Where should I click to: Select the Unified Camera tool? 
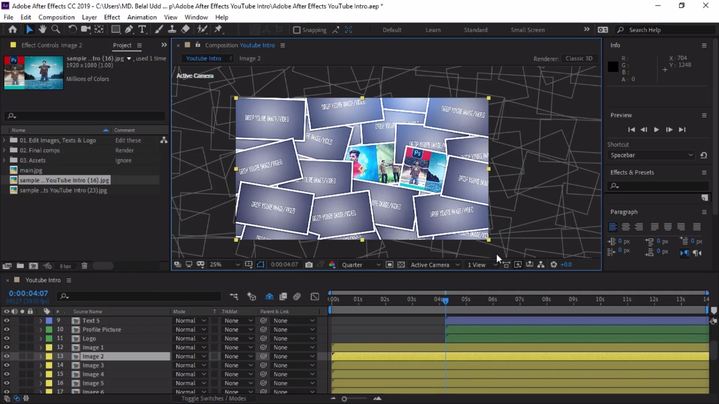86,29
